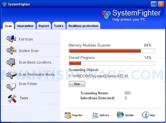166x123 pixels.
Task: Choose Scan Folder label
Action: pos(28,84)
